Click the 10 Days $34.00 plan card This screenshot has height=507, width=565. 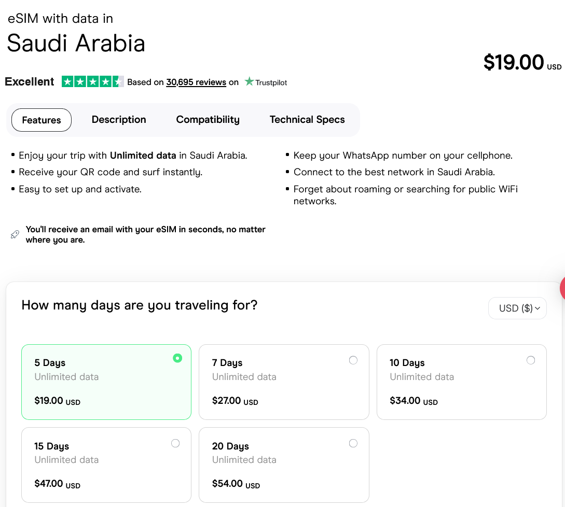461,382
